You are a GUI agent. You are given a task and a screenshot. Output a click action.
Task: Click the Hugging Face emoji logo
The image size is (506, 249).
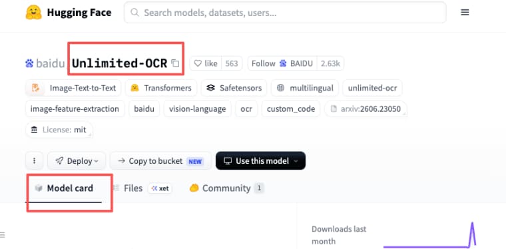click(x=33, y=13)
